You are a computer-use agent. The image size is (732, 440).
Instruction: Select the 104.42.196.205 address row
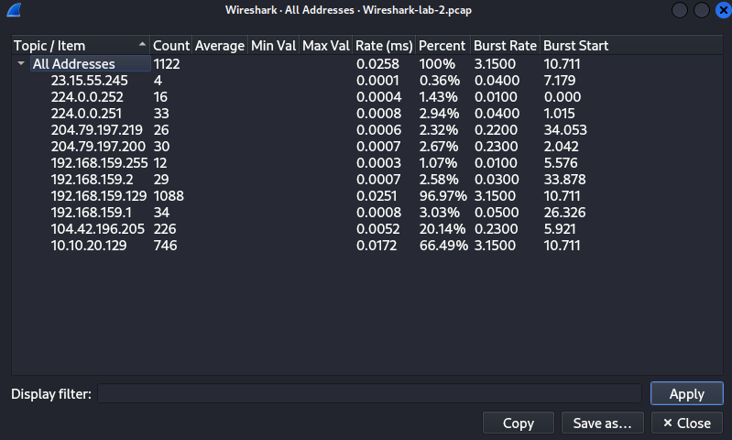(x=367, y=229)
